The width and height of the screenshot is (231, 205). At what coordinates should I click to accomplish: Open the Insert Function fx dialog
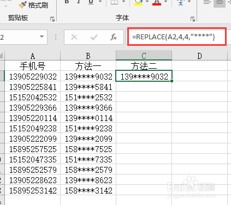pos(114,37)
